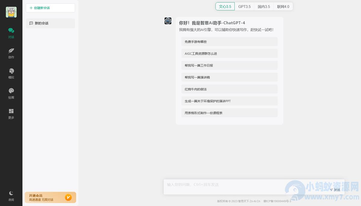361x206 pixels.
Task: Click 创建新会话 to start new conversation
Action: coord(50,8)
